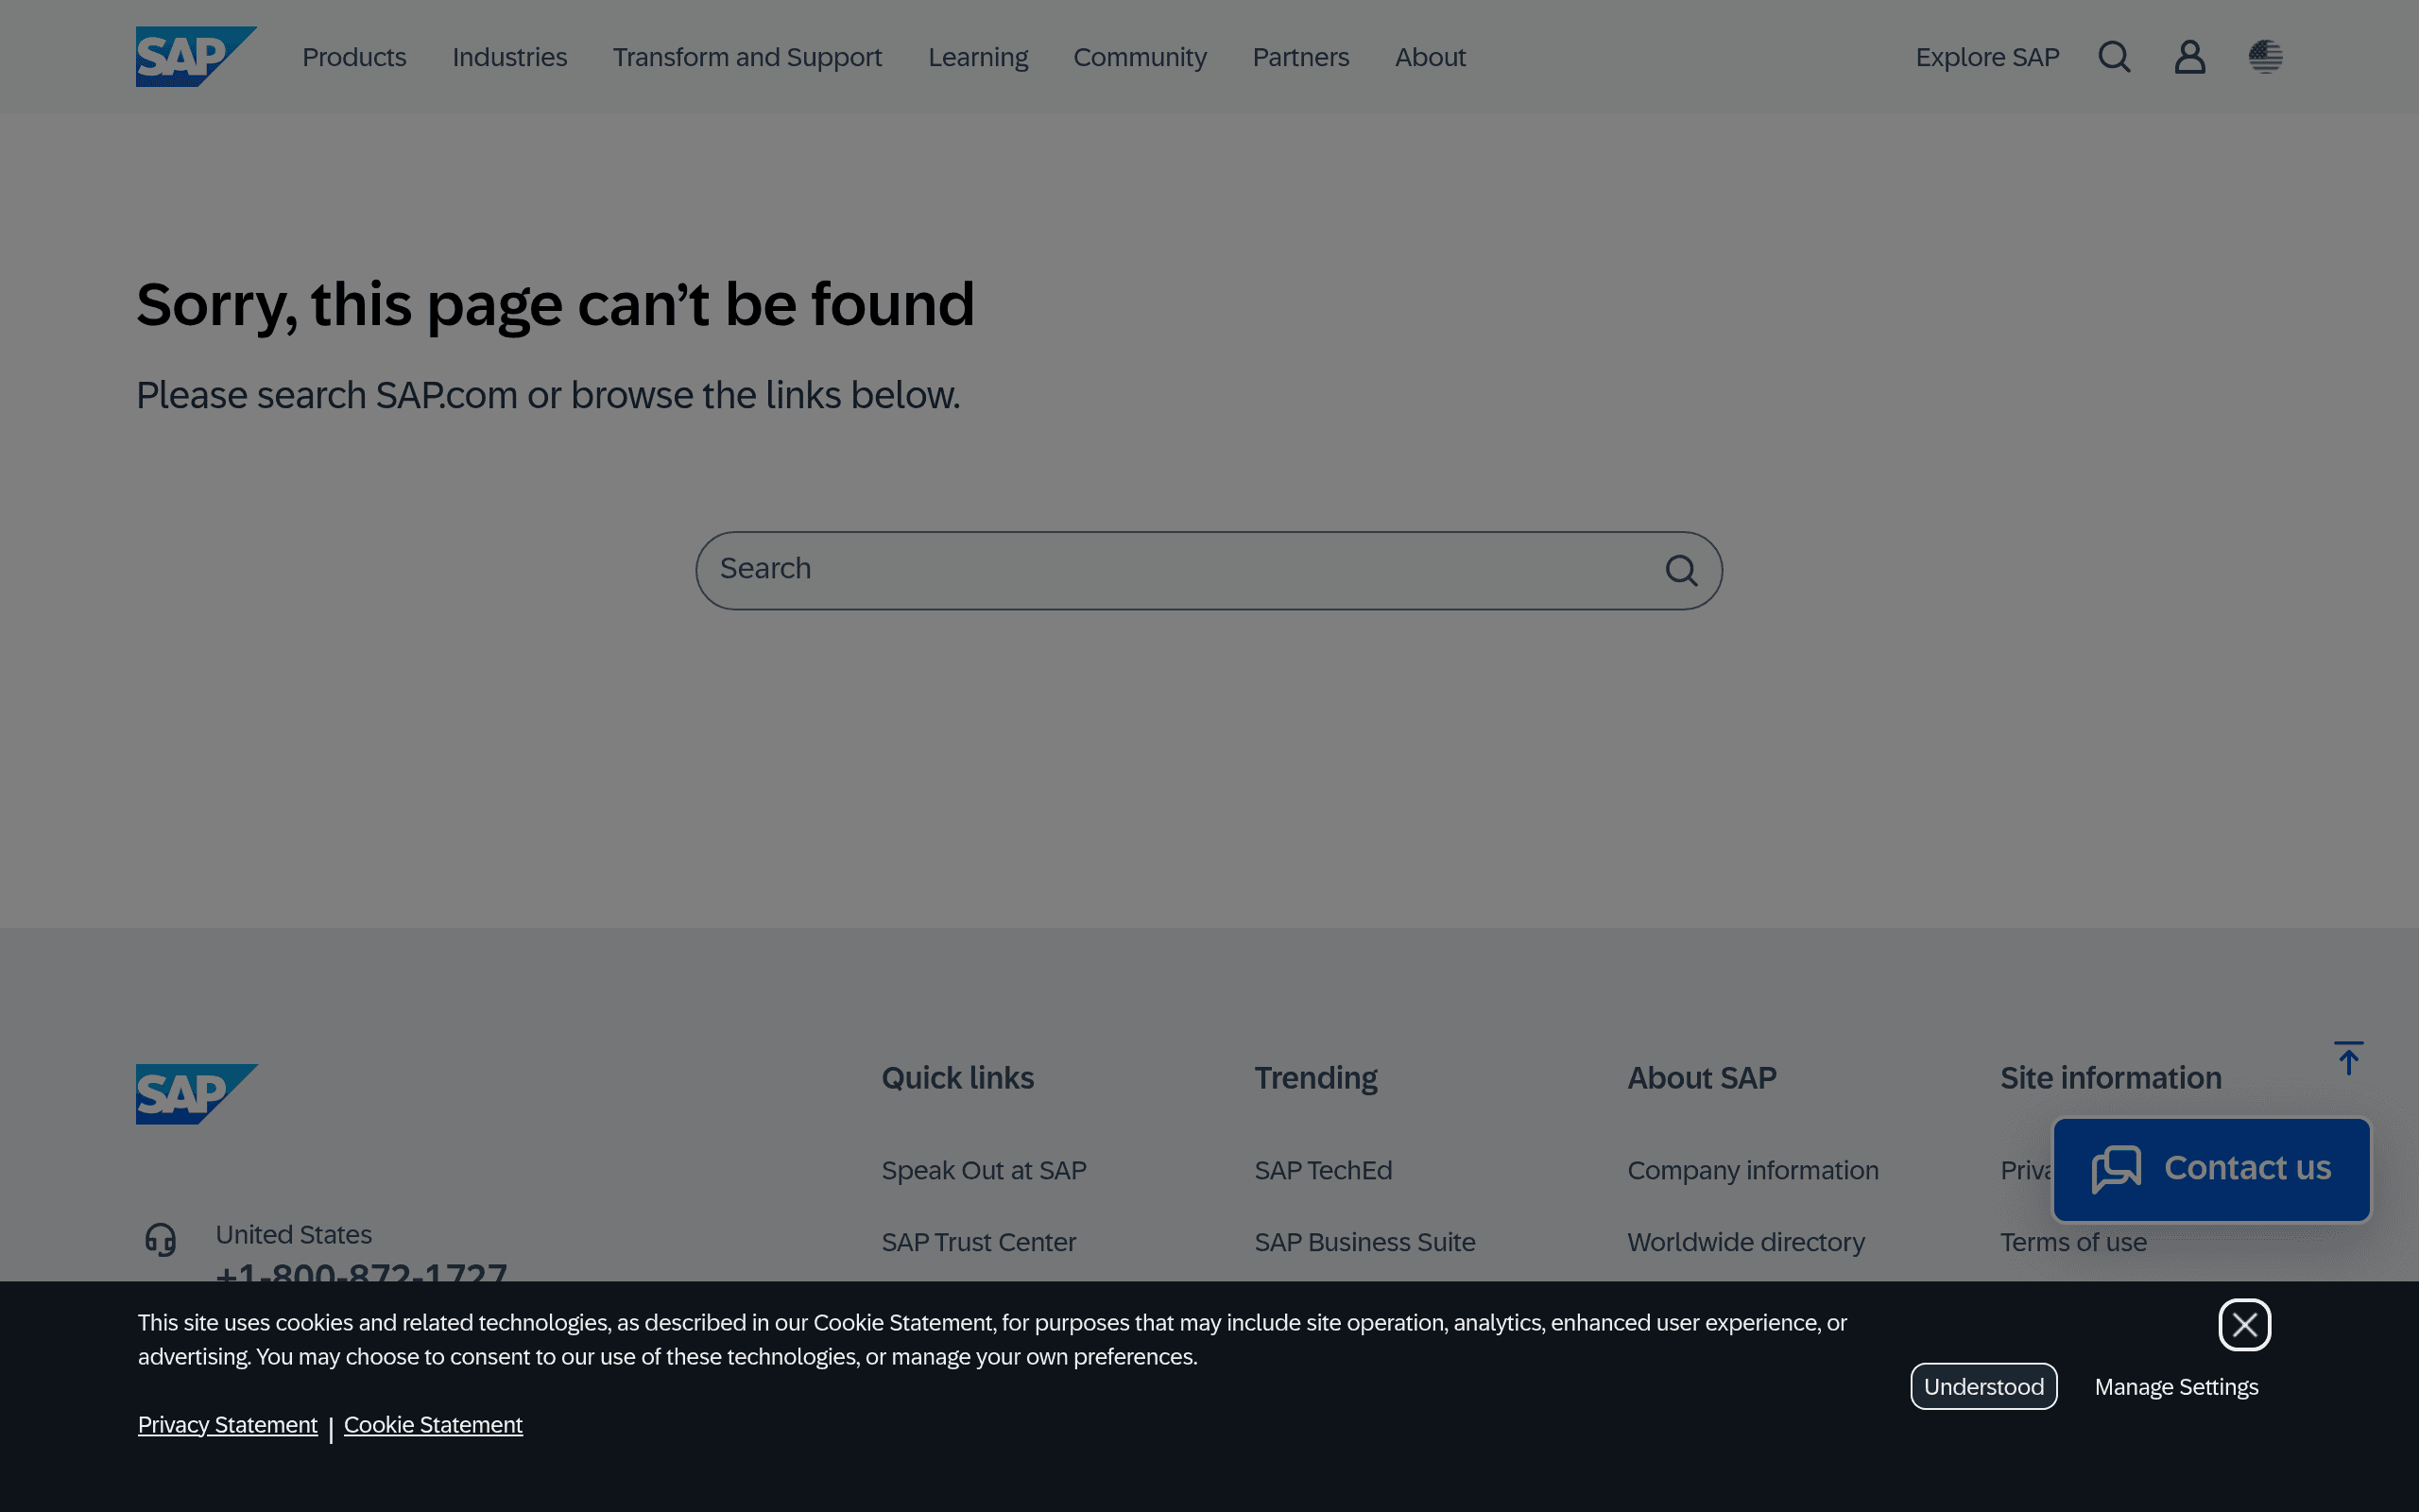Open Manage Settings for cookies

click(2176, 1387)
